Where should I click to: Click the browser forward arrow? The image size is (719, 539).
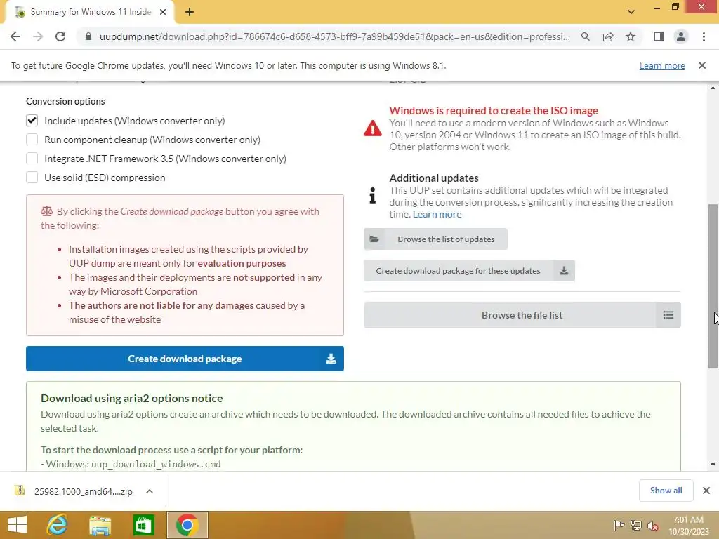click(x=38, y=36)
